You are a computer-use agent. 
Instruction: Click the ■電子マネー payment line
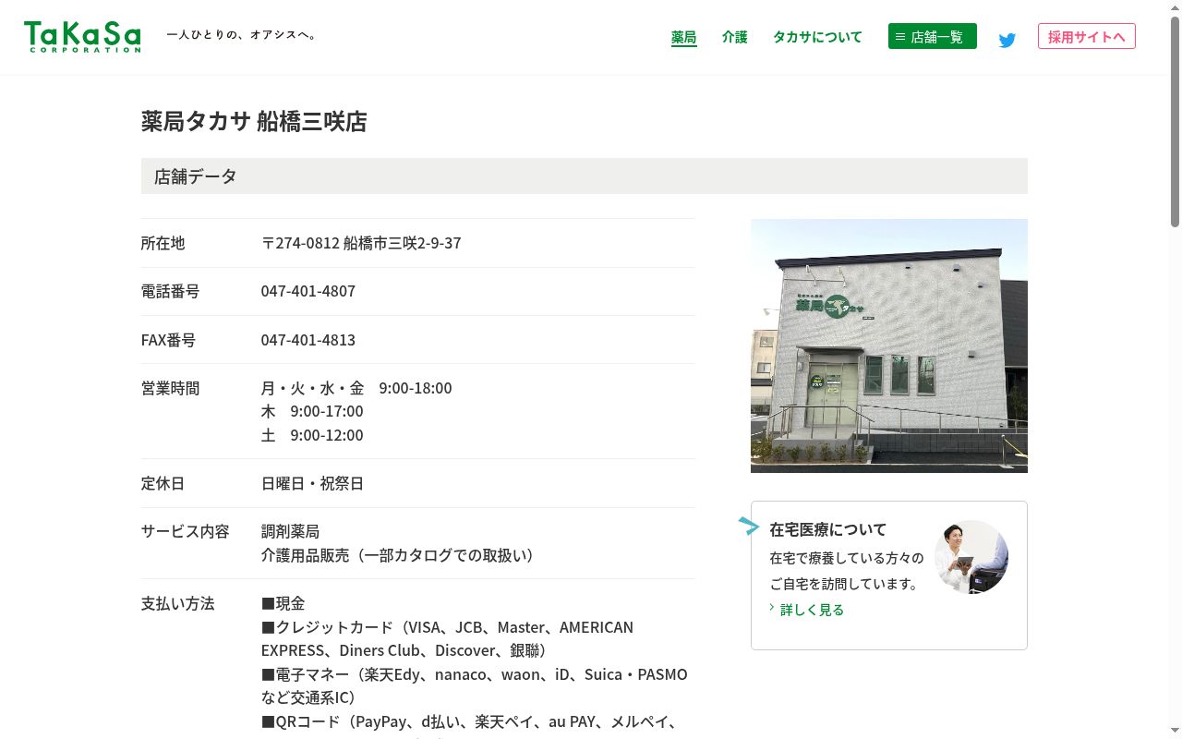[x=475, y=685]
